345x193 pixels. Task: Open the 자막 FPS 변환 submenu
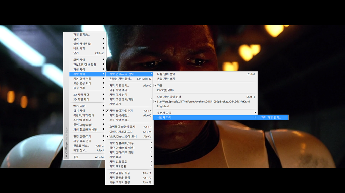[x=129, y=166]
